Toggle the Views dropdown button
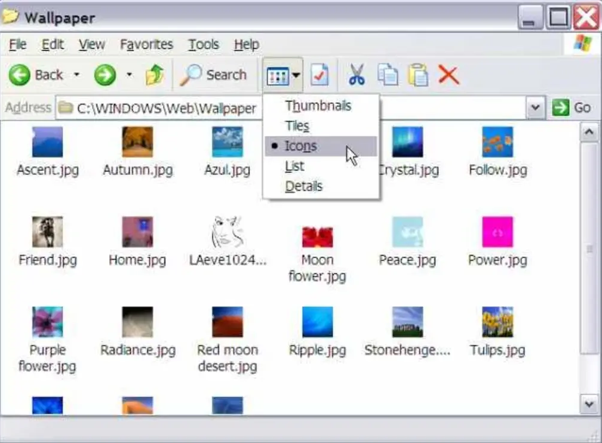 click(282, 76)
